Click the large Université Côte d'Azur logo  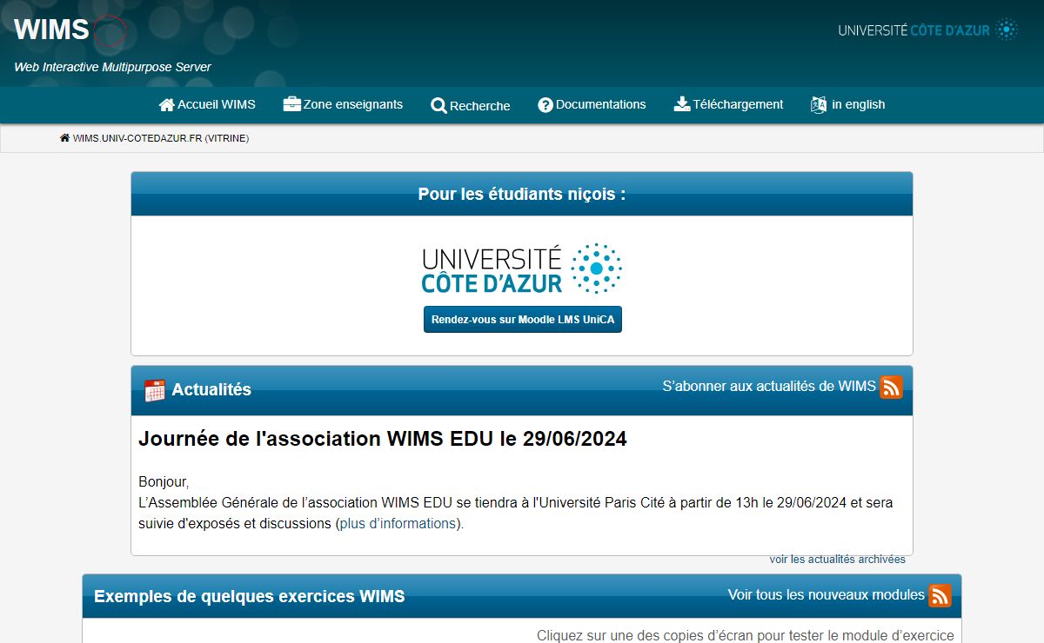coord(522,268)
